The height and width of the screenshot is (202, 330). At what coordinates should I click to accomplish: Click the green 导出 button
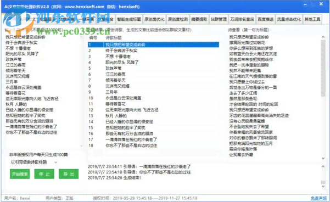click(x=69, y=174)
